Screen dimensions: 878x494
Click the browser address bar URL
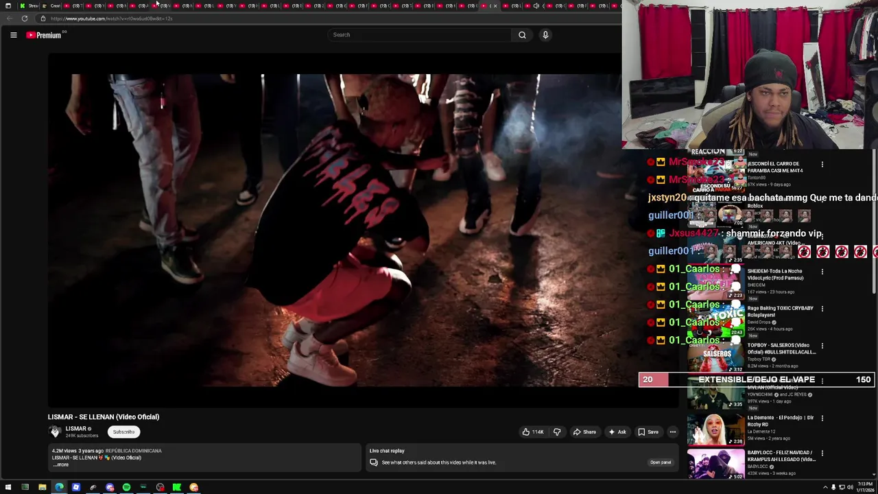tap(111, 19)
